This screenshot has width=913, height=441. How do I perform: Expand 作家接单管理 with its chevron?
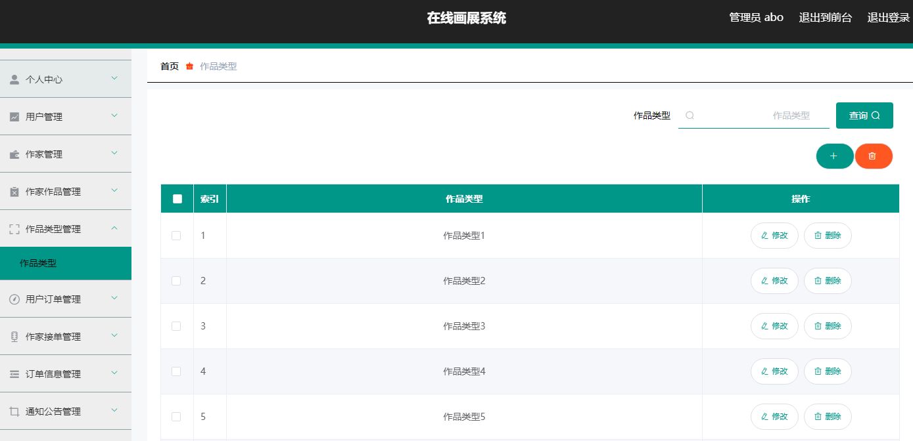(x=114, y=335)
